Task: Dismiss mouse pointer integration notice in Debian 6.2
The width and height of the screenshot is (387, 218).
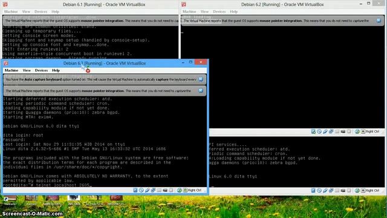Action: [379, 21]
